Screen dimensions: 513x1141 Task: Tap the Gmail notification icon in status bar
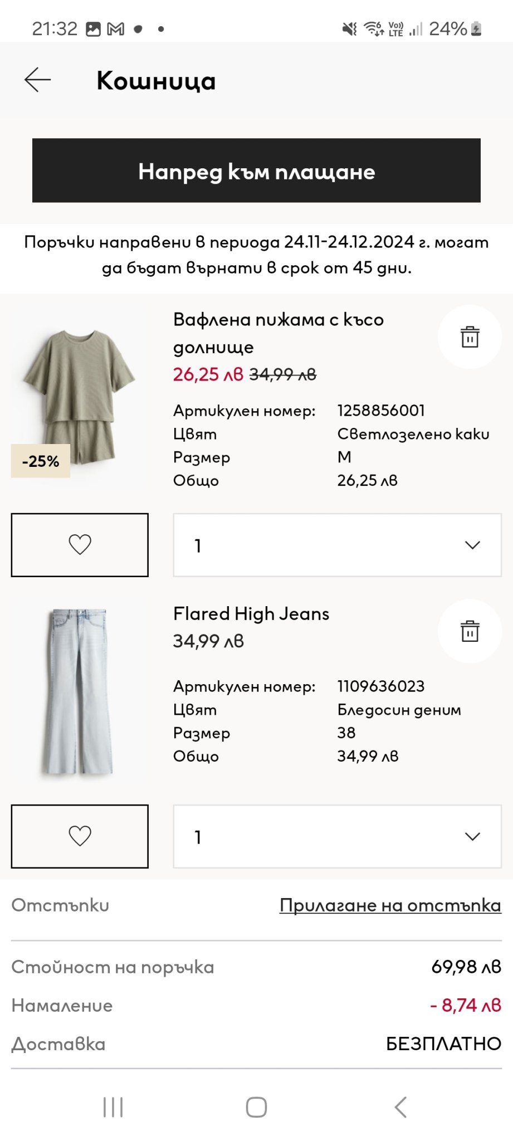point(115,29)
